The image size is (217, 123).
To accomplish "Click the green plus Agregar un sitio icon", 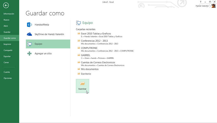I will tap(30, 53).
